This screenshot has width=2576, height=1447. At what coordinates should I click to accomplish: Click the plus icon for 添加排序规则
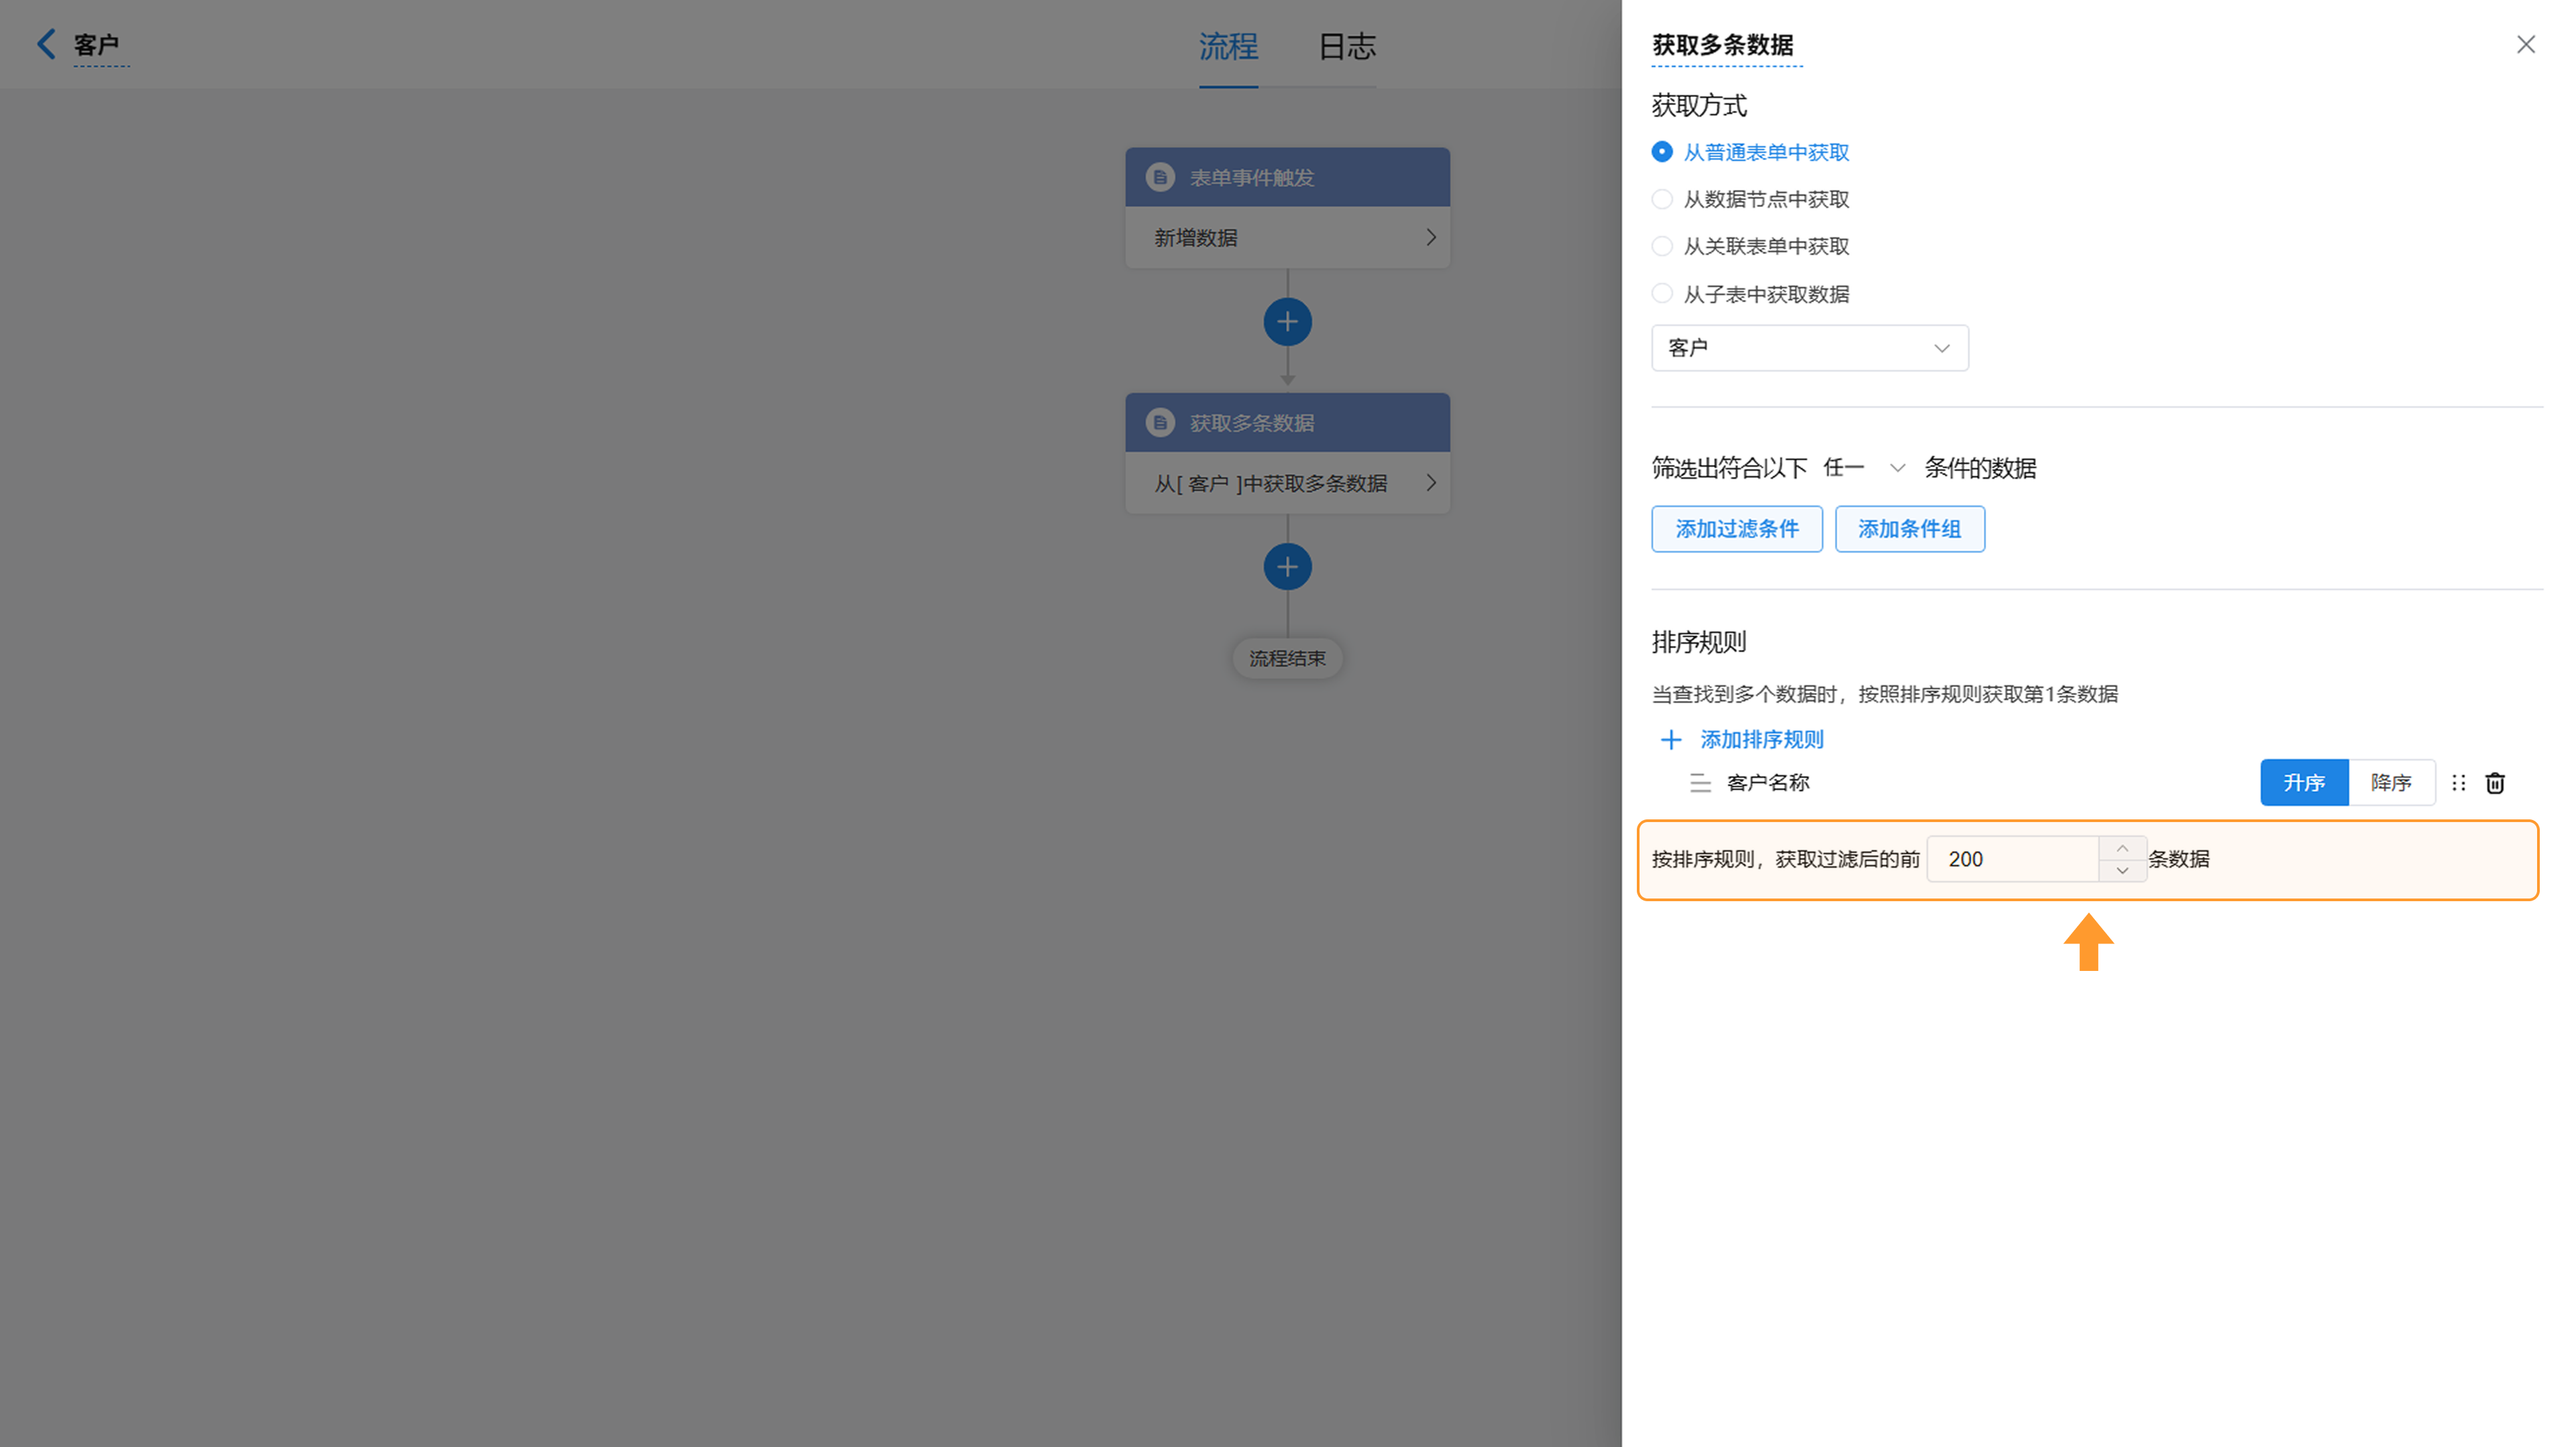coord(1671,740)
